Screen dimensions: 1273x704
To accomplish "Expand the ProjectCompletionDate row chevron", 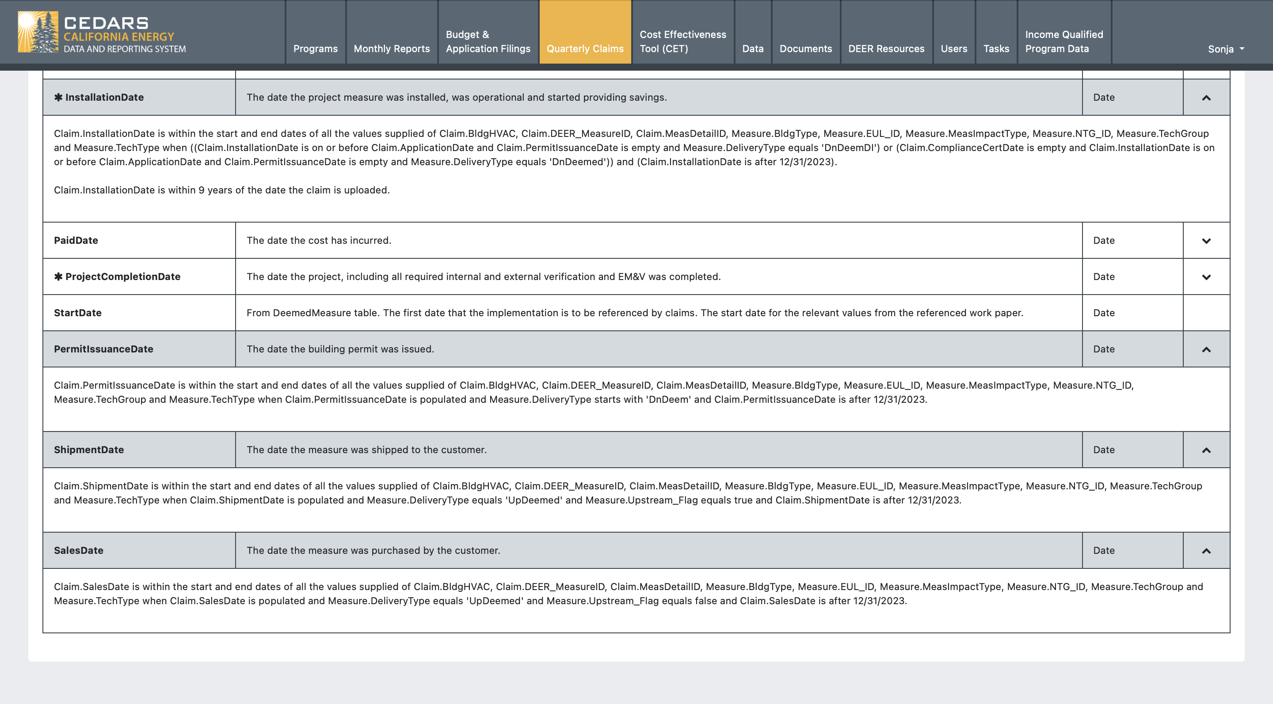I will [1206, 277].
